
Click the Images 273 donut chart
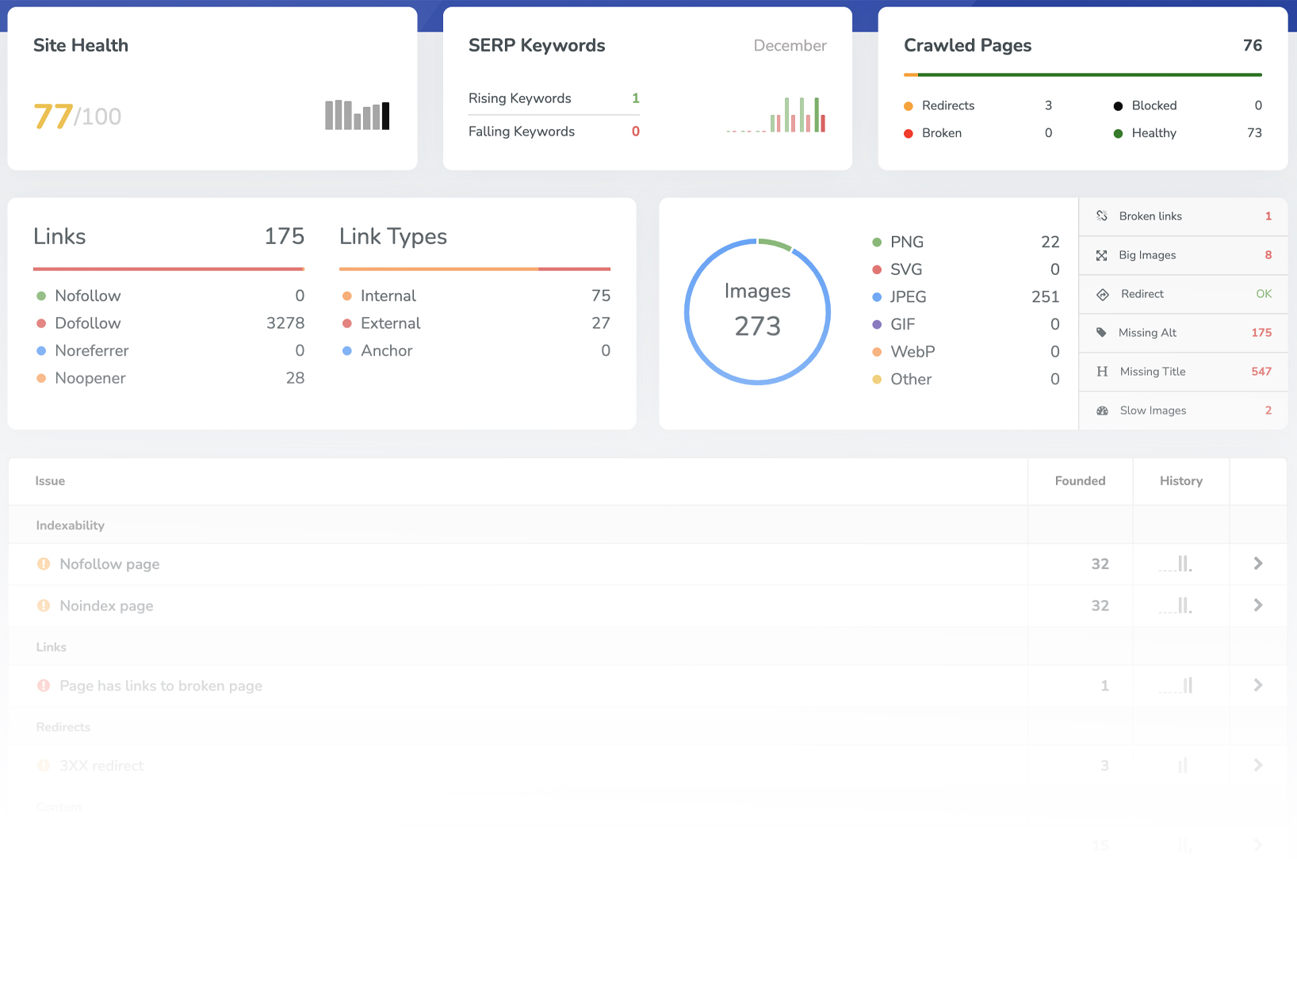tap(757, 311)
